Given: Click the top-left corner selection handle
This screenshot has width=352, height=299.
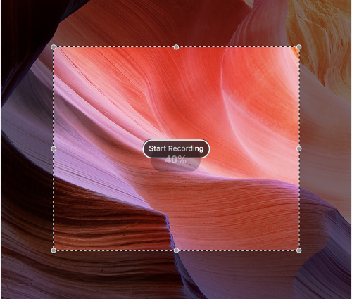Looking at the screenshot, I should pyautogui.click(x=54, y=47).
